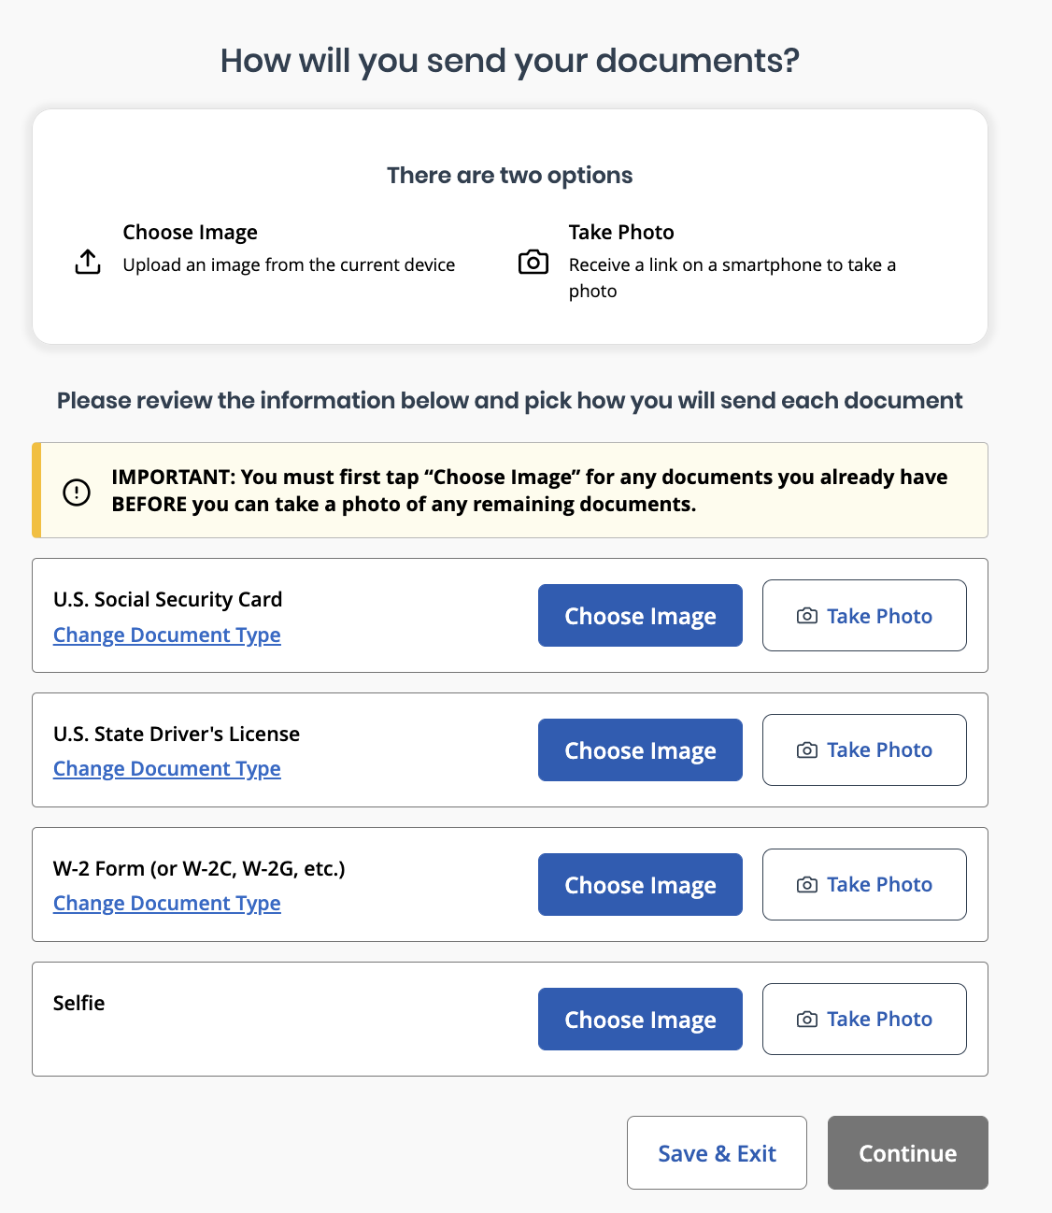Choose Image for U.S. Social Security Card
Image resolution: width=1052 pixels, height=1213 pixels.
640,616
